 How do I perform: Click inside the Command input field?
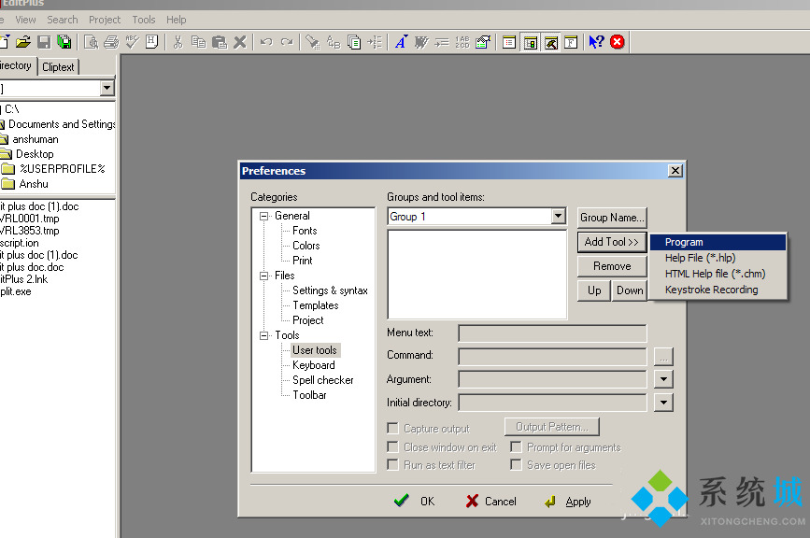click(x=551, y=356)
